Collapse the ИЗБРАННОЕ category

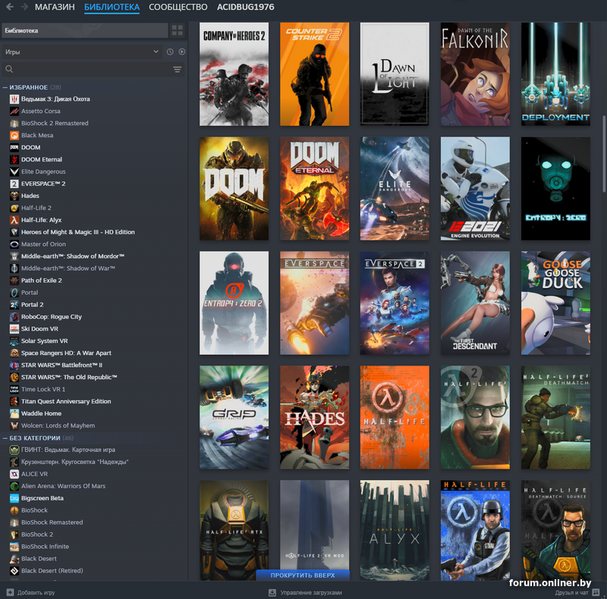5,87
